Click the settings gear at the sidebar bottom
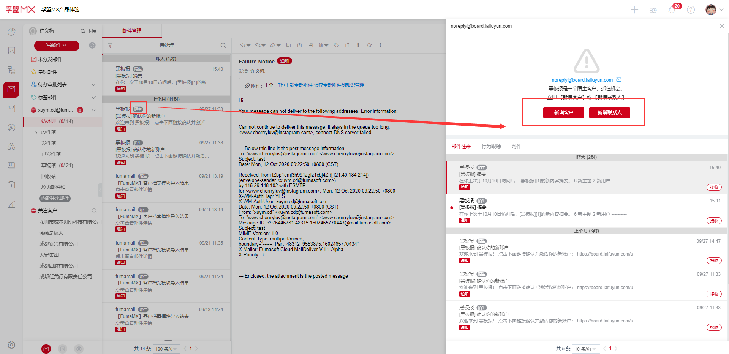729x354 pixels. 11,345
